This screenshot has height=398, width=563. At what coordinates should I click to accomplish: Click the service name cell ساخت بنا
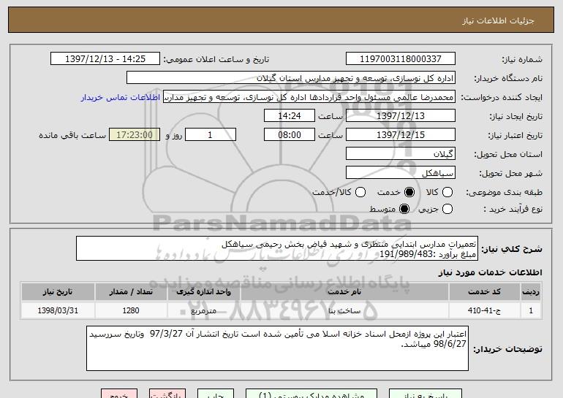pyautogui.click(x=344, y=310)
